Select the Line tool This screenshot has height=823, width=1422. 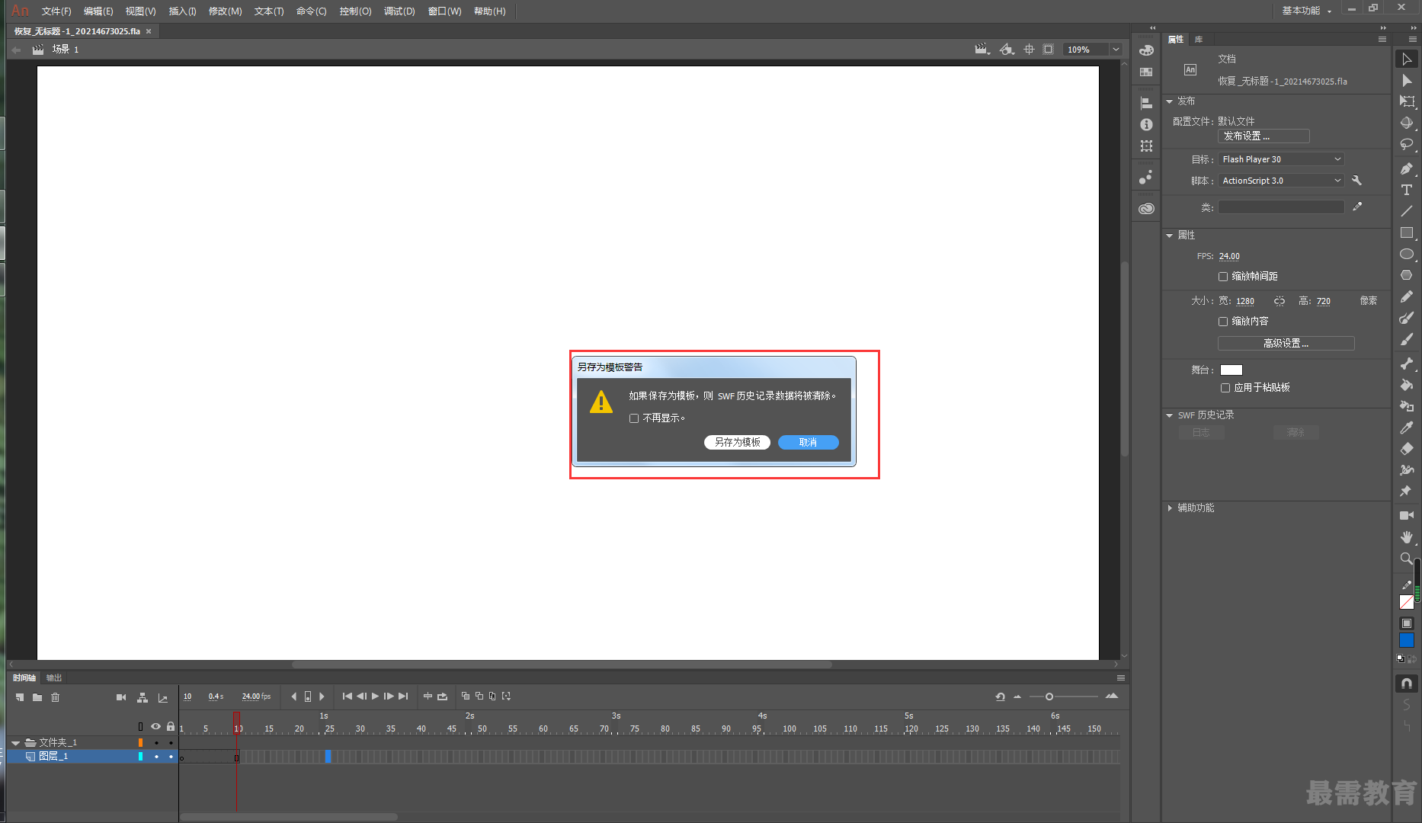pyautogui.click(x=1407, y=211)
